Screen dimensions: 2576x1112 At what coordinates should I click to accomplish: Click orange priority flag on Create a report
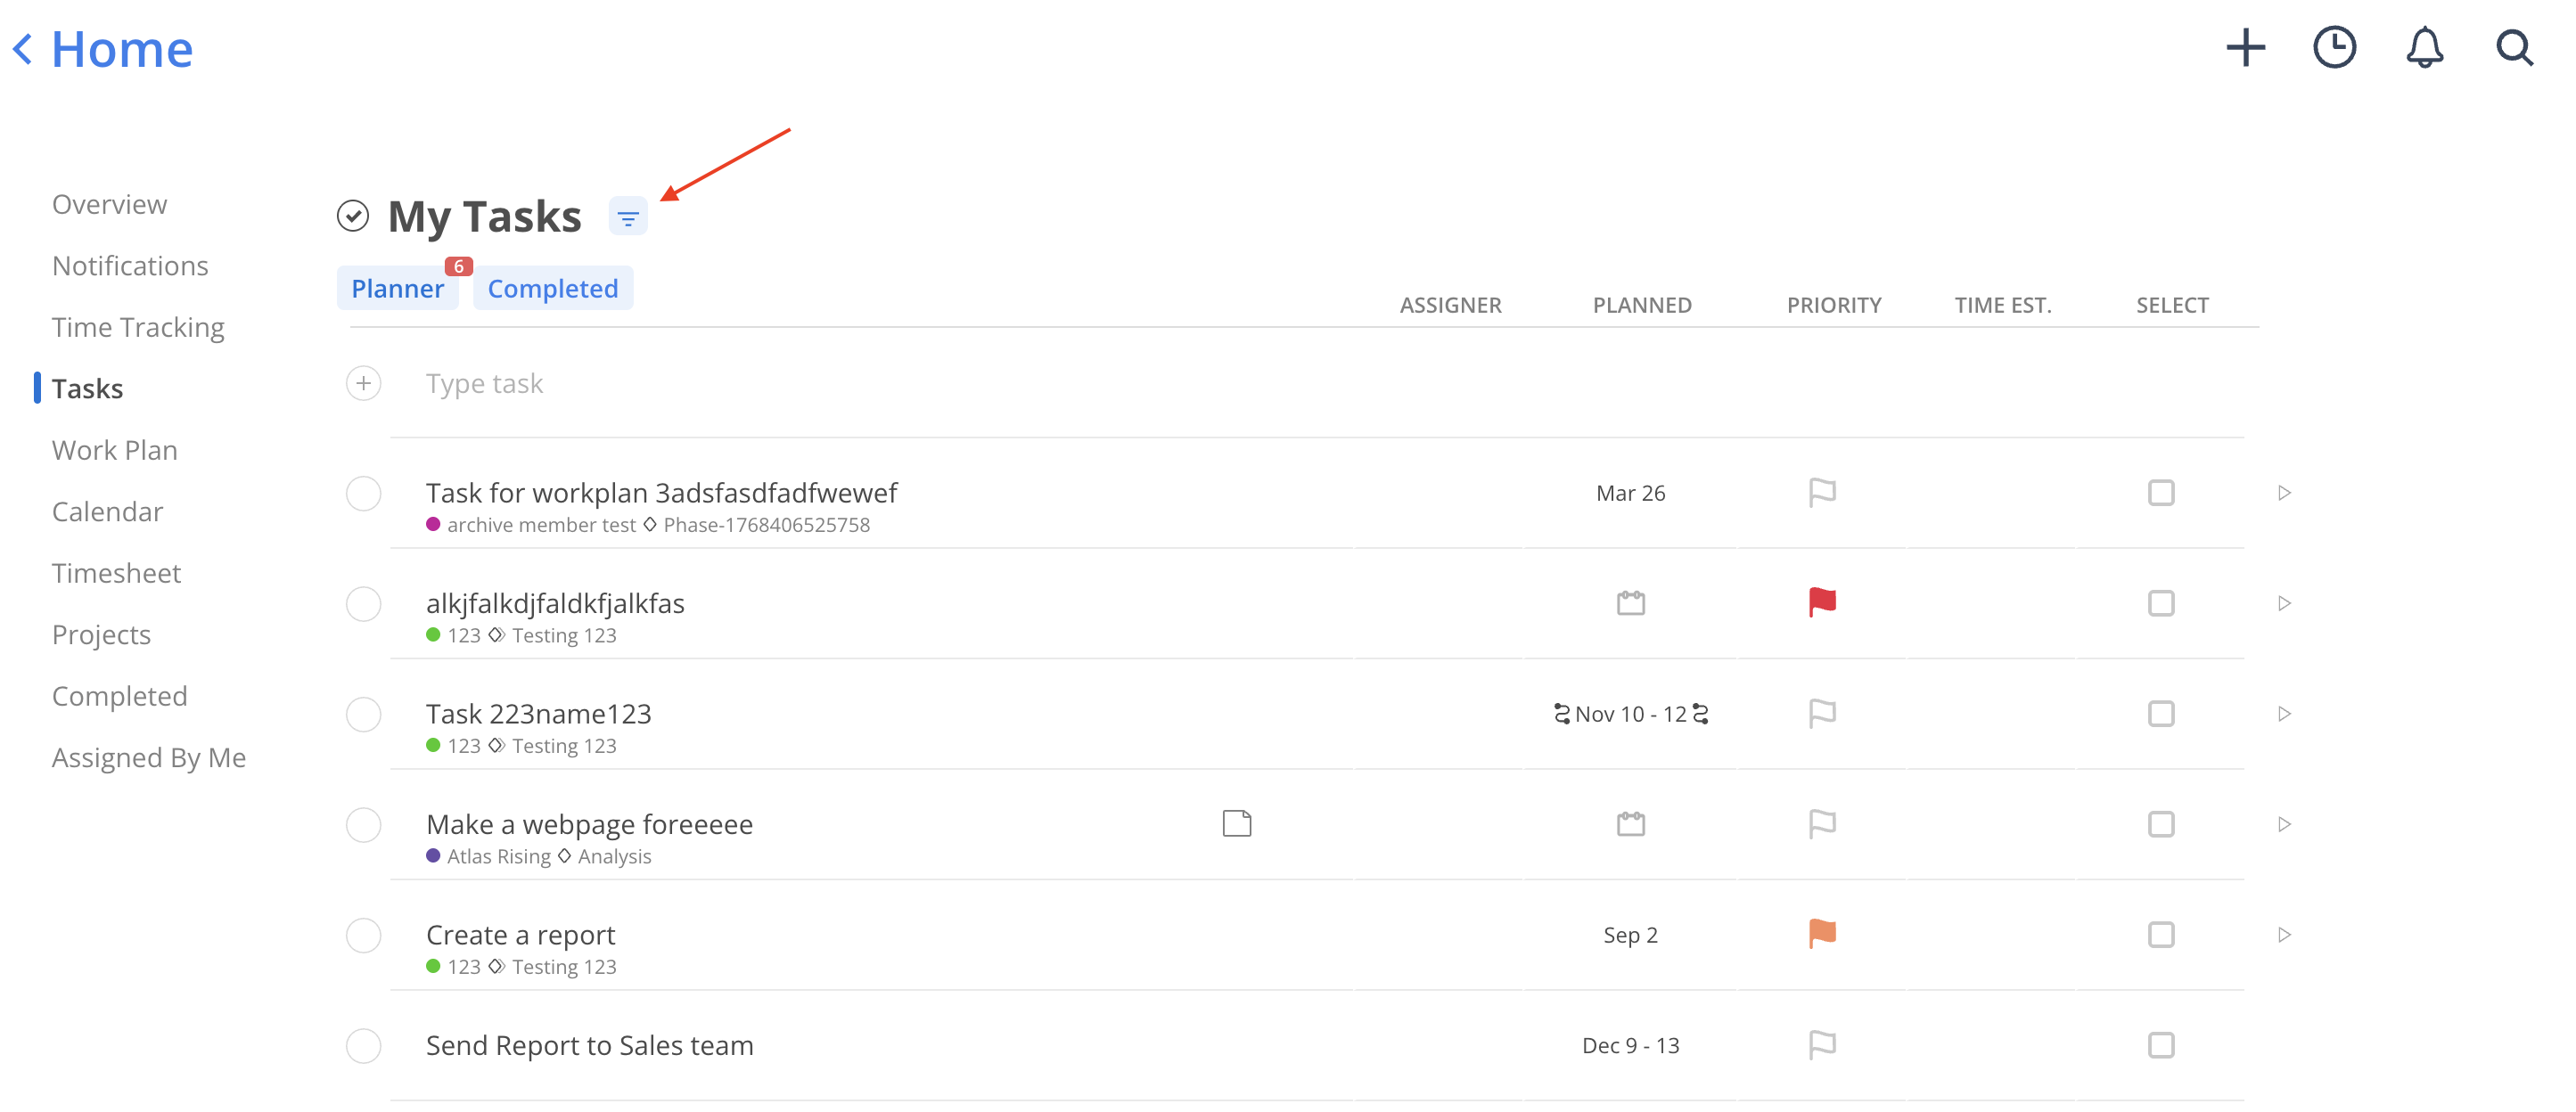tap(1822, 934)
